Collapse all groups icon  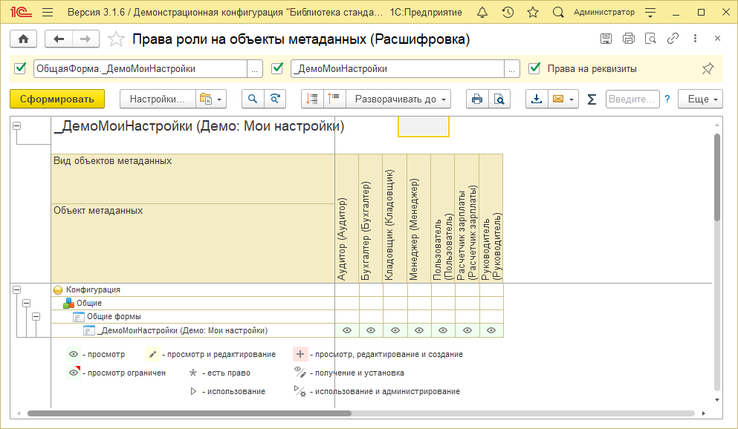(x=334, y=99)
